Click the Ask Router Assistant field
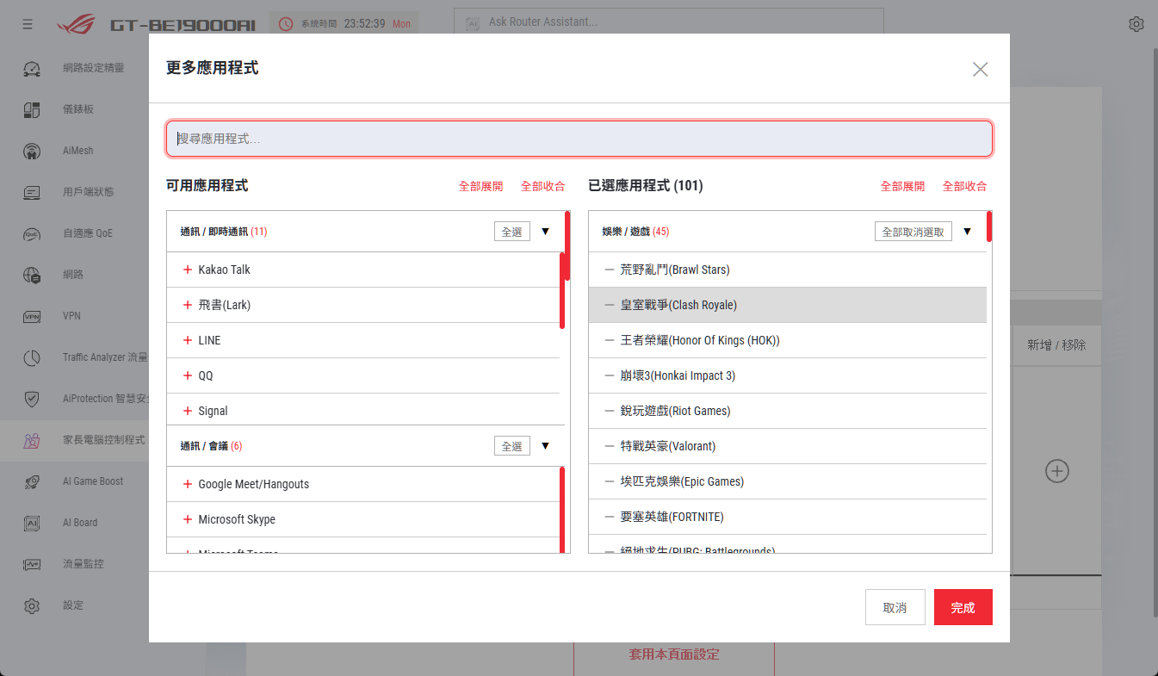Screen dimensions: 1158x676 click(669, 22)
